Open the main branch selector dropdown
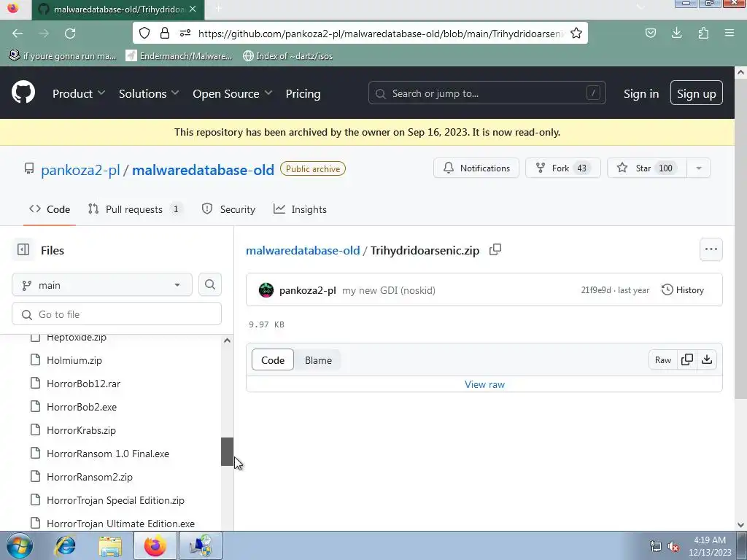747x560 pixels. point(102,285)
